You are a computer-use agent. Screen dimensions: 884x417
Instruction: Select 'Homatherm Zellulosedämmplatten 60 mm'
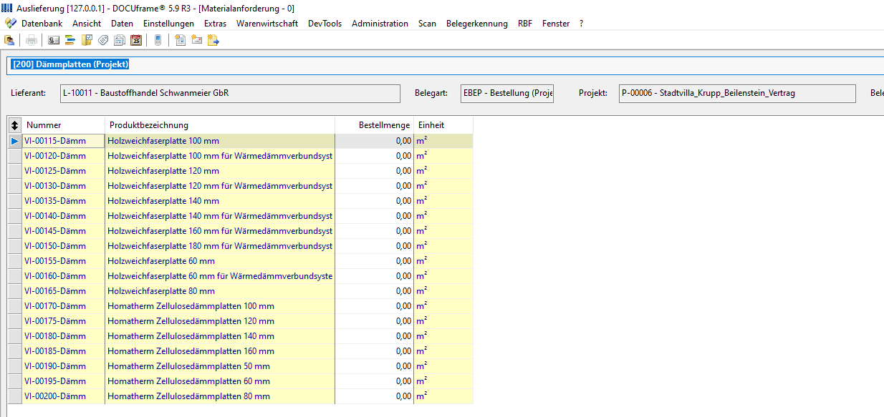[220, 381]
